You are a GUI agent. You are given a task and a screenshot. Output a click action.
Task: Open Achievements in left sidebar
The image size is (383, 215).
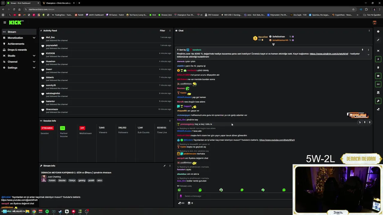[19, 44]
